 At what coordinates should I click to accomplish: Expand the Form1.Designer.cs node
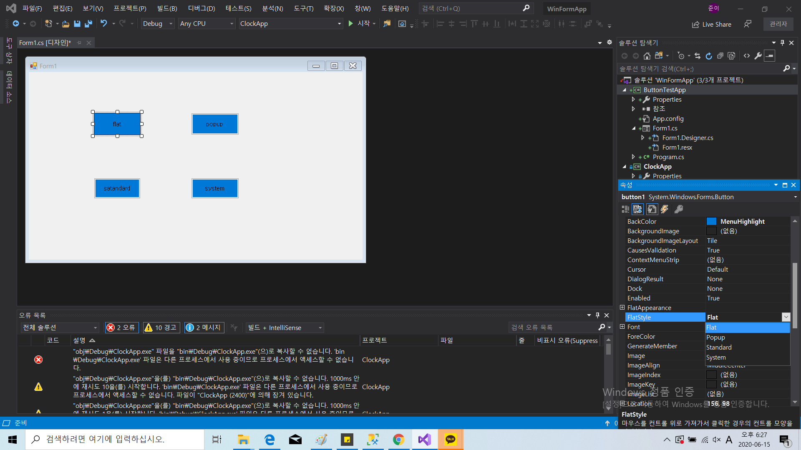pyautogui.click(x=642, y=137)
